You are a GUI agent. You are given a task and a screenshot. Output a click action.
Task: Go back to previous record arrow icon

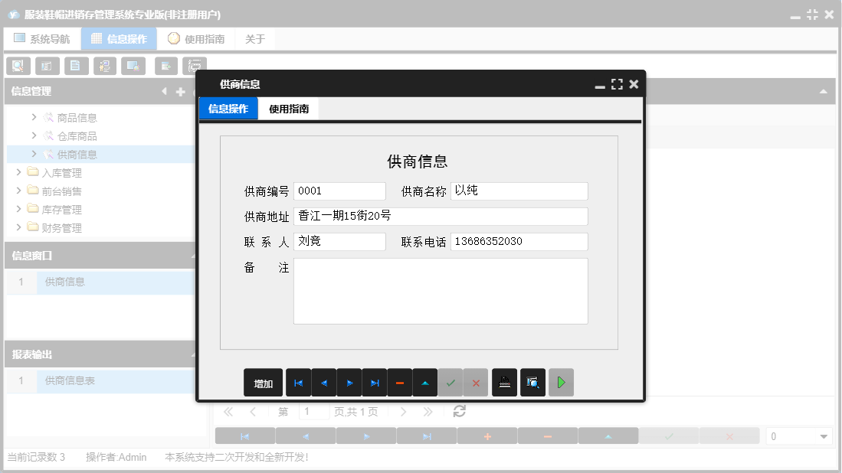pos(323,382)
